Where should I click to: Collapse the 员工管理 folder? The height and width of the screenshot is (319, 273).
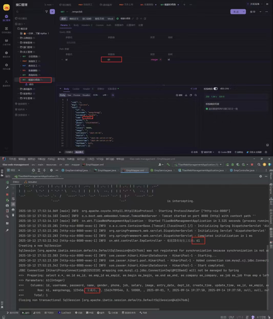click(18, 52)
